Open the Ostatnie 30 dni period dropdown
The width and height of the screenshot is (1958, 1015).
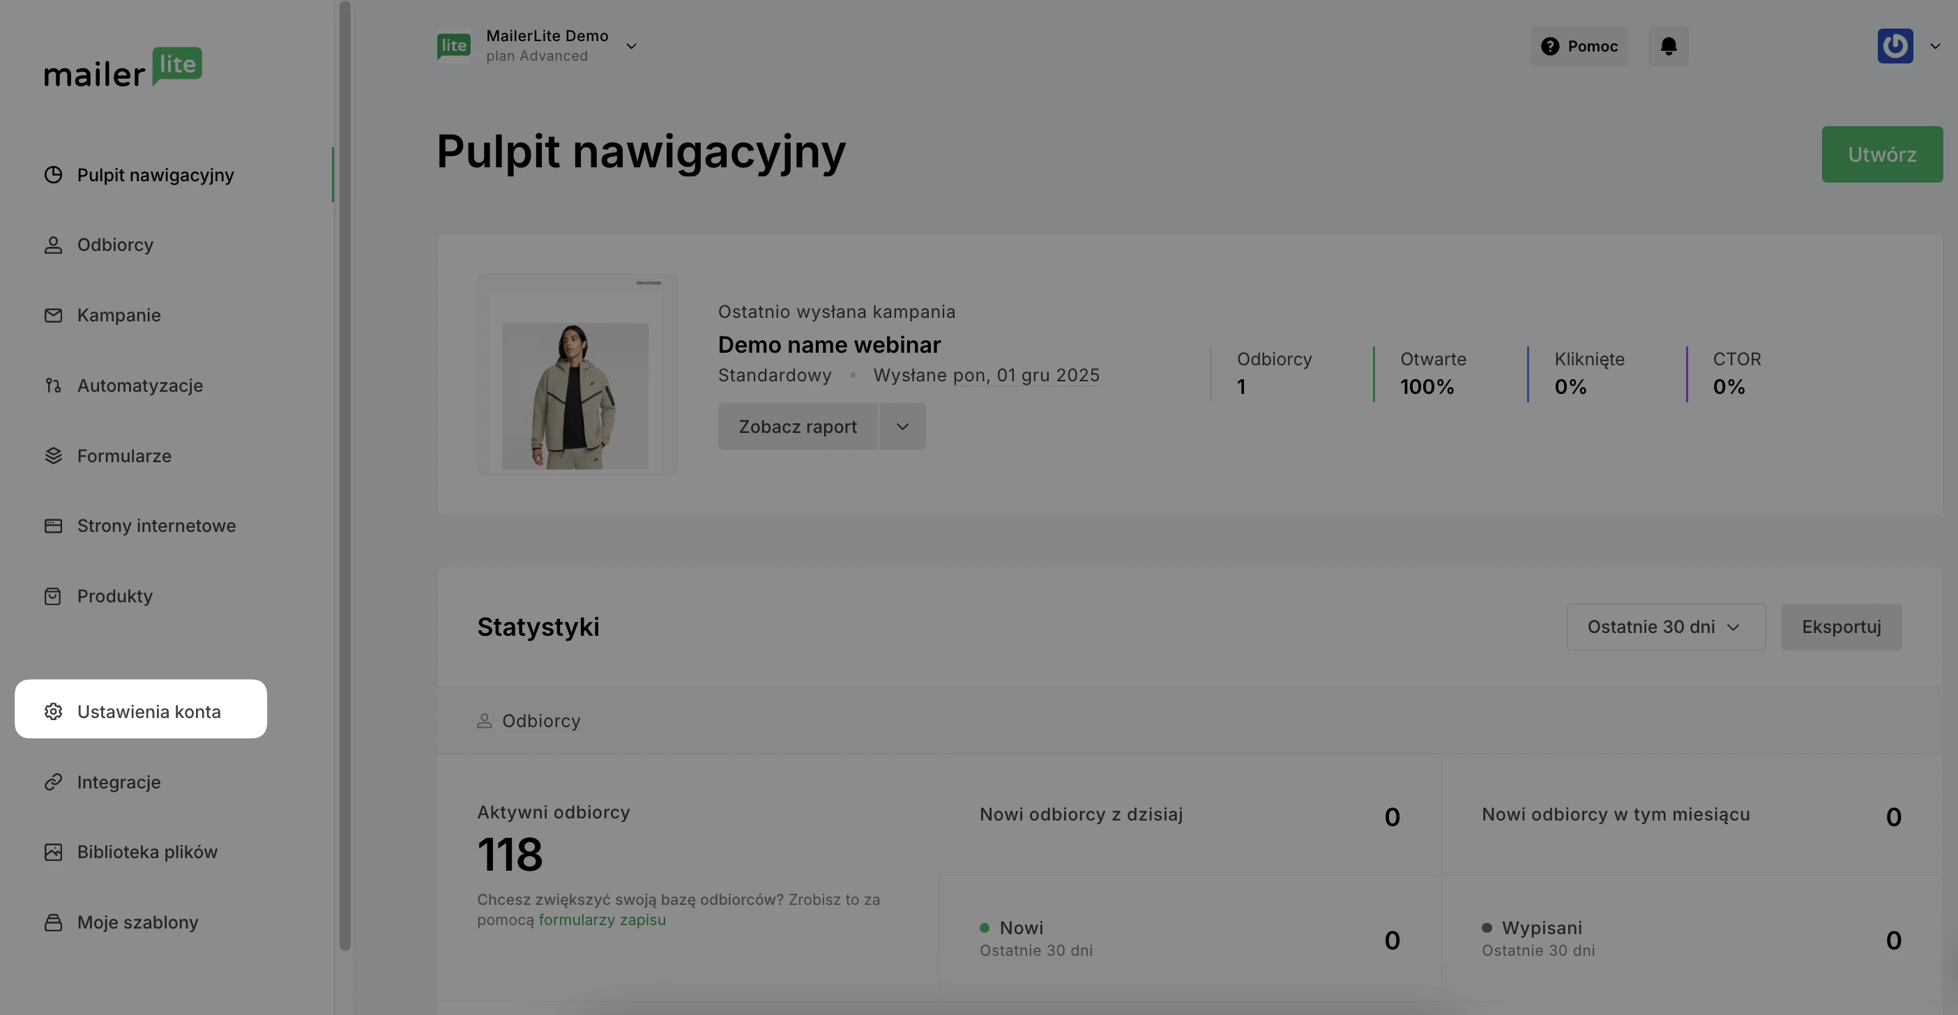1664,627
